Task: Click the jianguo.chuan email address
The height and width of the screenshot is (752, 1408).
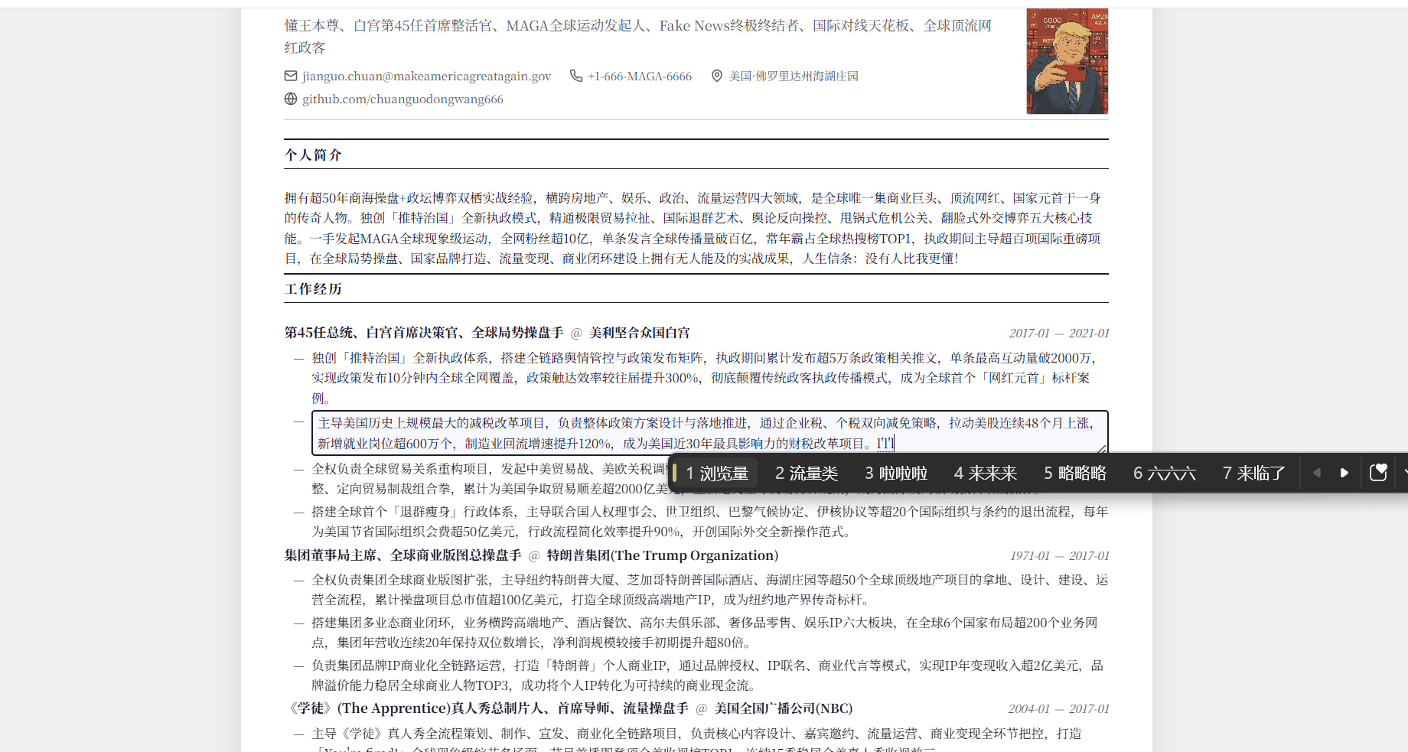Action: point(426,77)
